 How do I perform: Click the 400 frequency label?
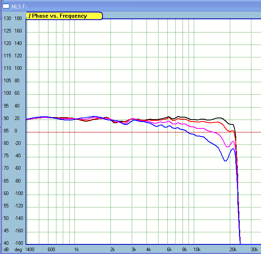pyautogui.click(x=30, y=249)
